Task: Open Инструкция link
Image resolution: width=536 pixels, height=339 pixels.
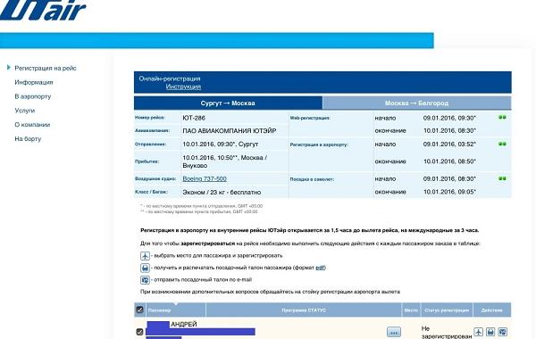Action: click(x=183, y=87)
